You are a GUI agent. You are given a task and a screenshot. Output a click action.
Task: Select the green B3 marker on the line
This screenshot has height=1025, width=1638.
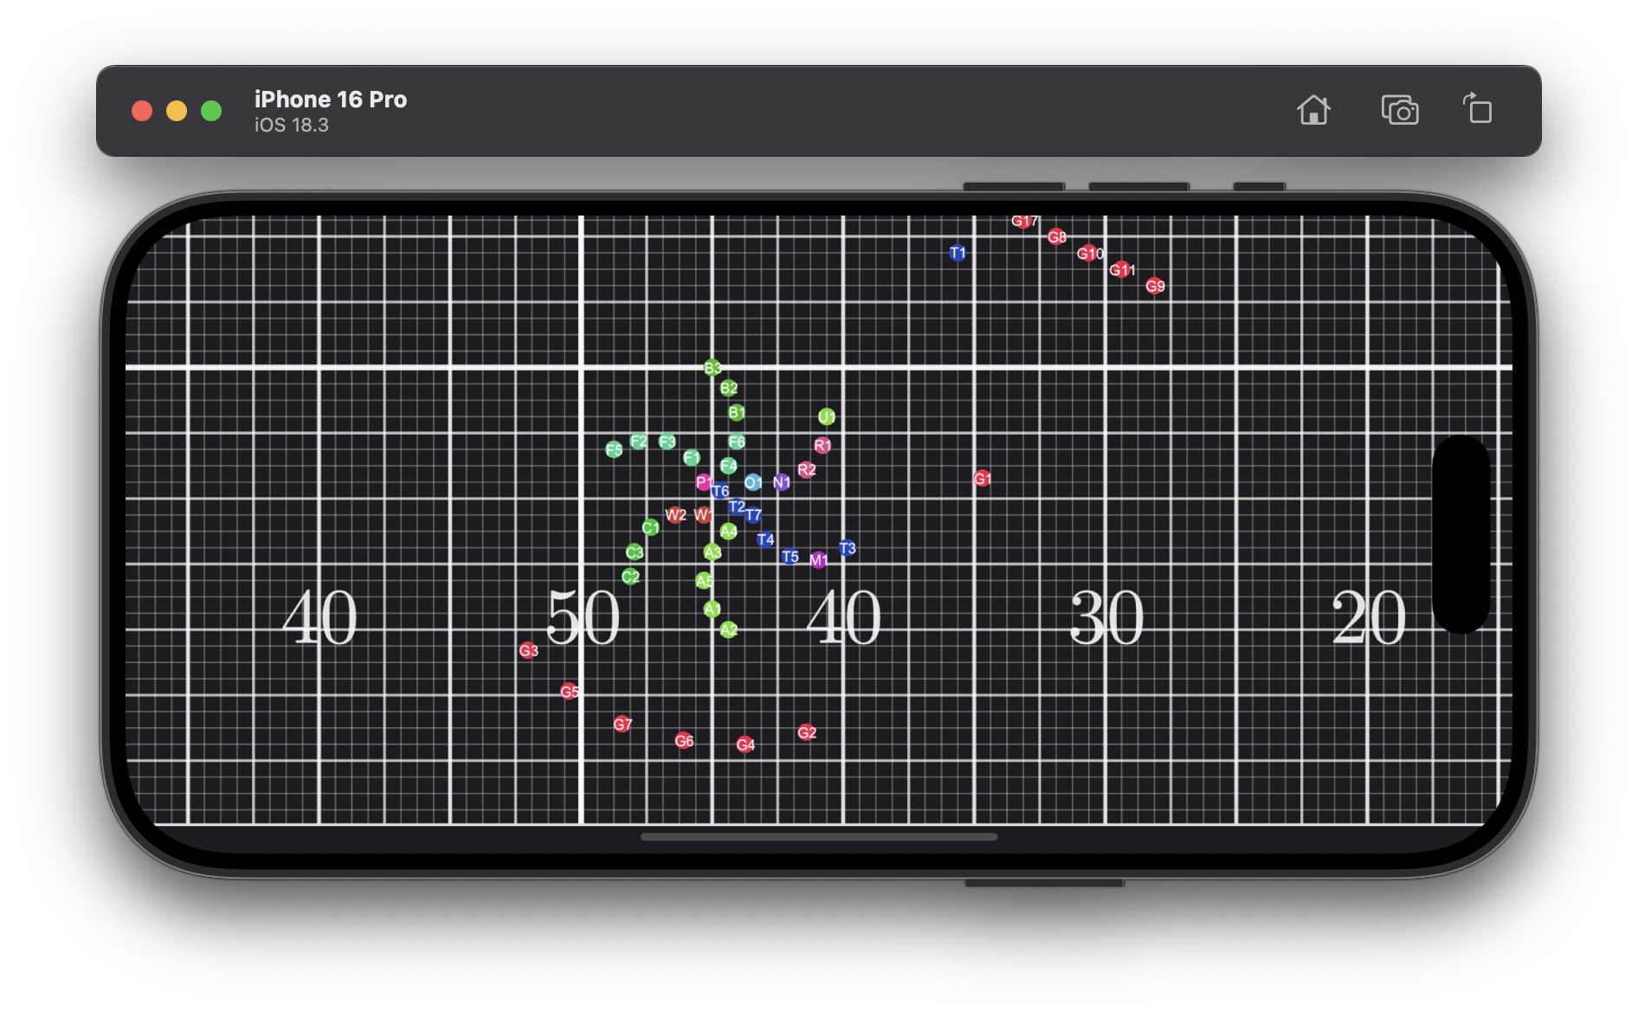pos(712,368)
